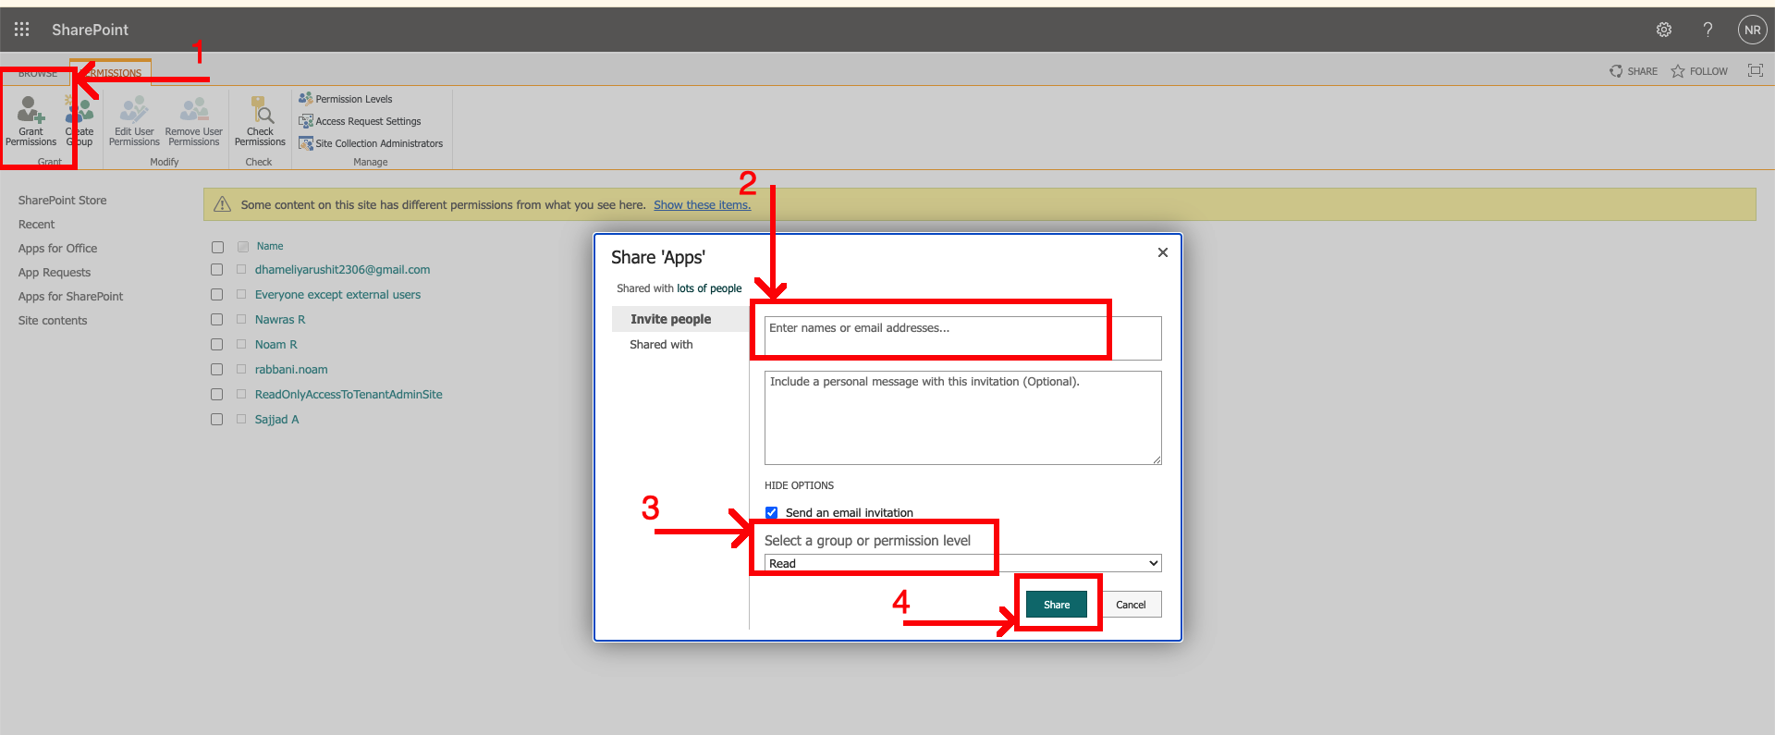Viewport: 1775px width, 735px height.
Task: Open the Nawras R user entry
Action: 280,320
